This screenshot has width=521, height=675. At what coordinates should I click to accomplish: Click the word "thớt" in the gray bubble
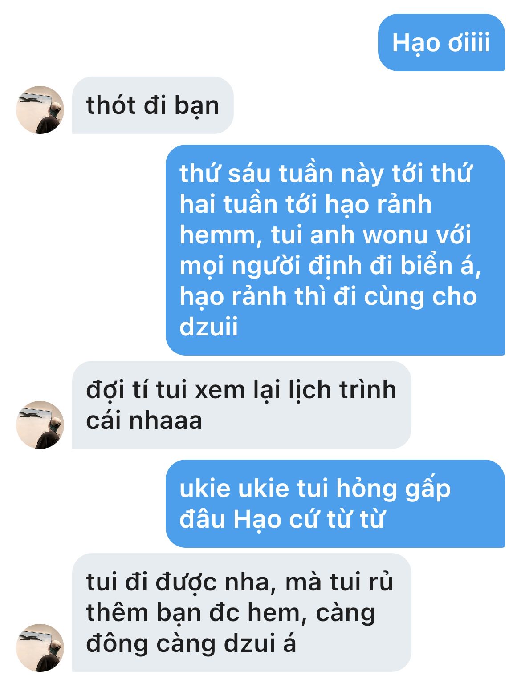coord(111,106)
